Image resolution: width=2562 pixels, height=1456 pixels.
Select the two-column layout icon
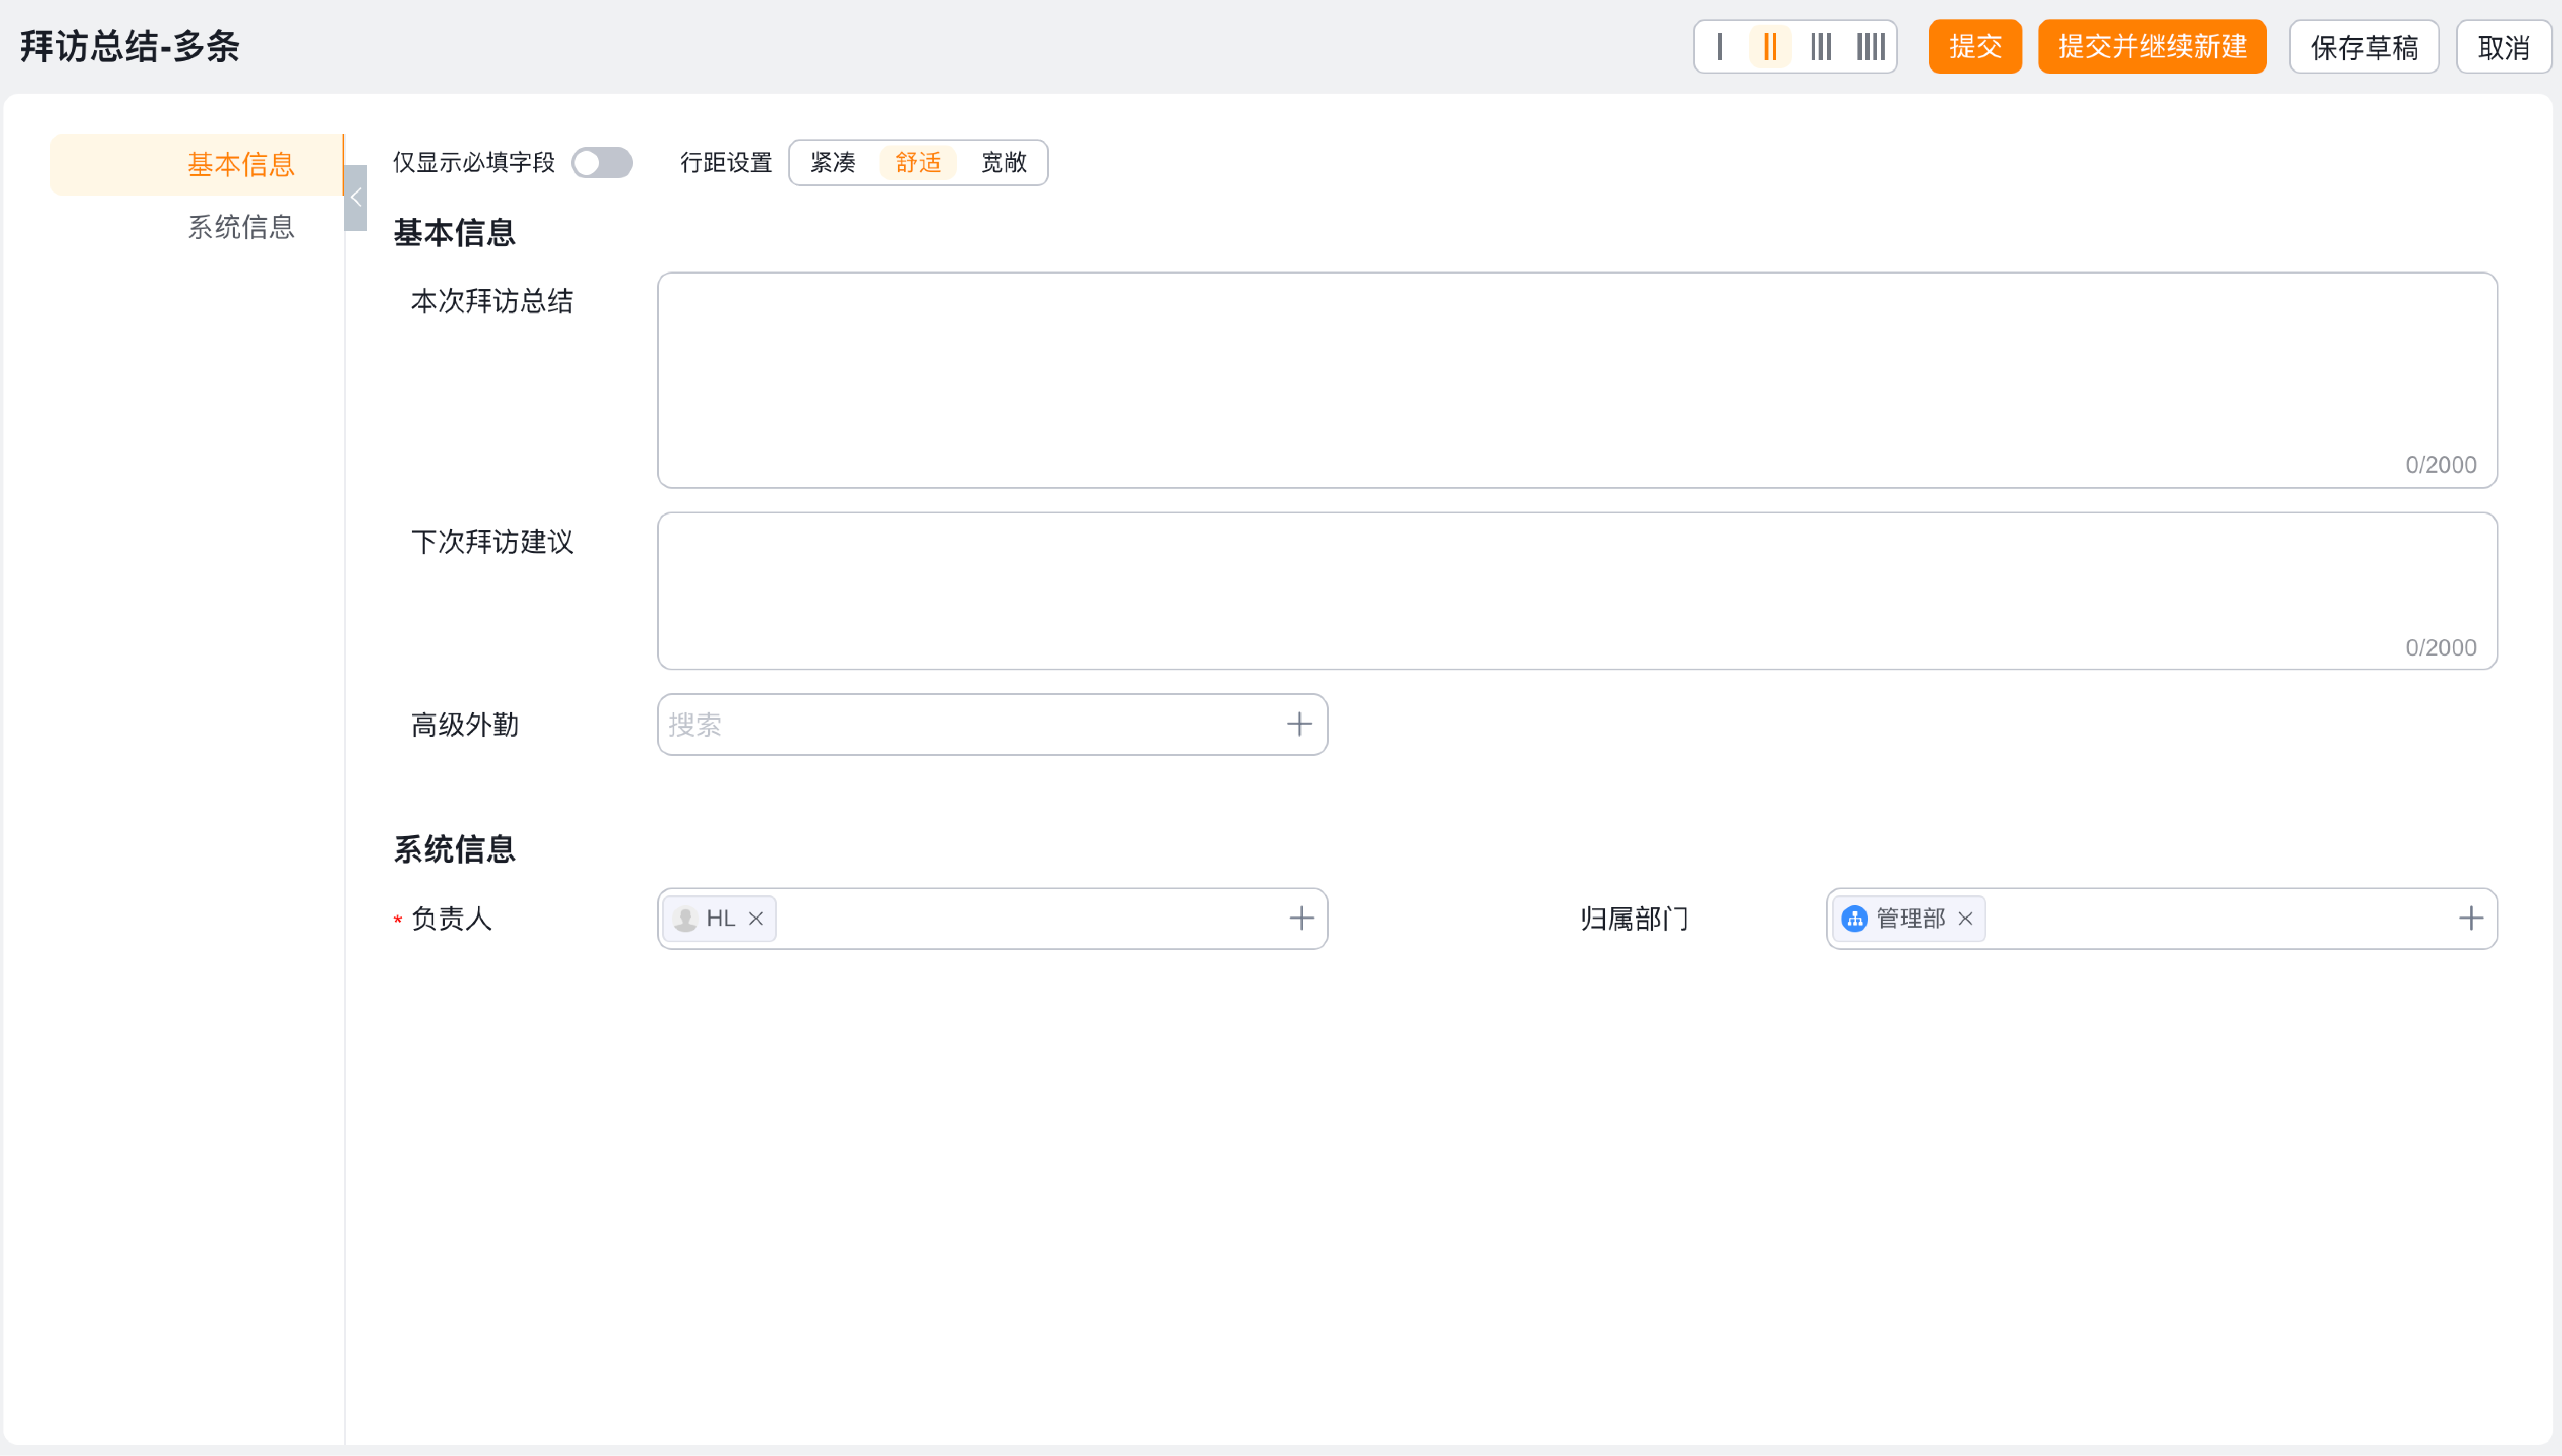pyautogui.click(x=1770, y=47)
